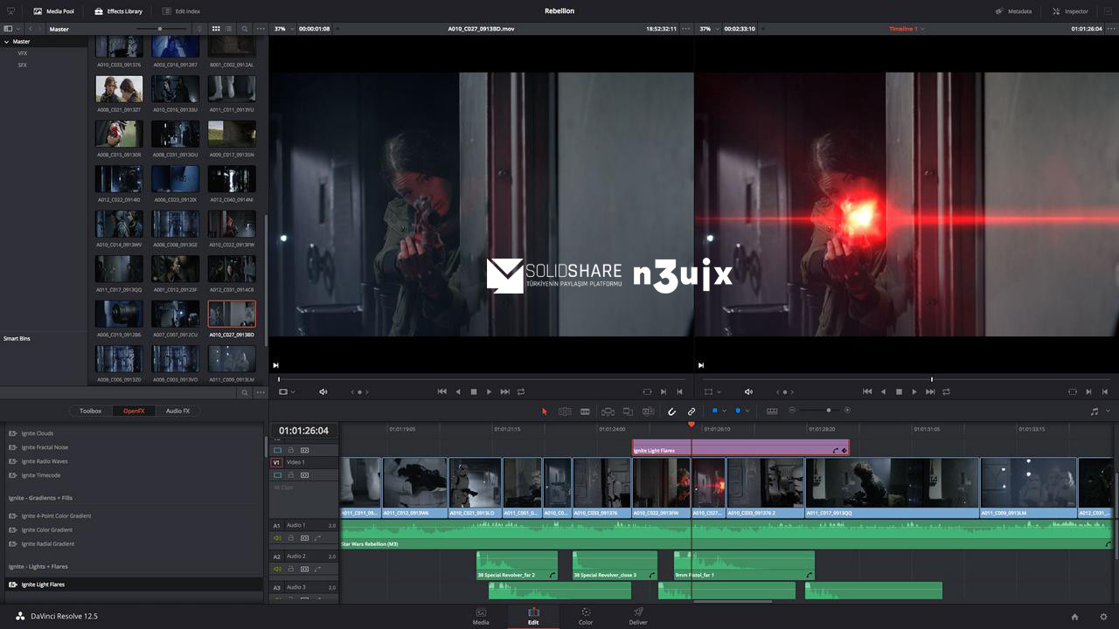Mute the Audio 2 track
Image resolution: width=1119 pixels, height=629 pixels.
pos(278,569)
